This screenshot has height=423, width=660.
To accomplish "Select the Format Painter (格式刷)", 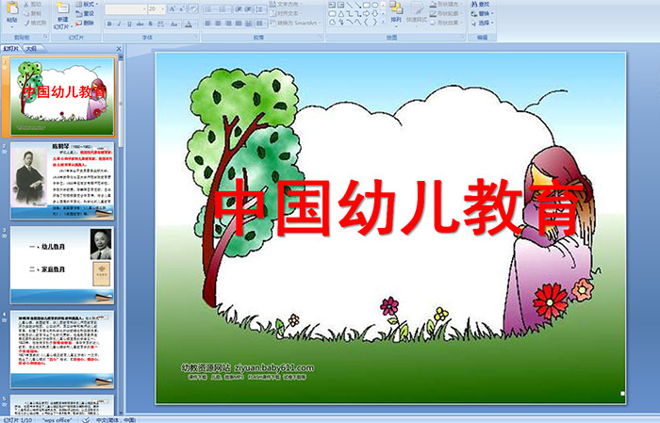I will pyautogui.click(x=35, y=23).
